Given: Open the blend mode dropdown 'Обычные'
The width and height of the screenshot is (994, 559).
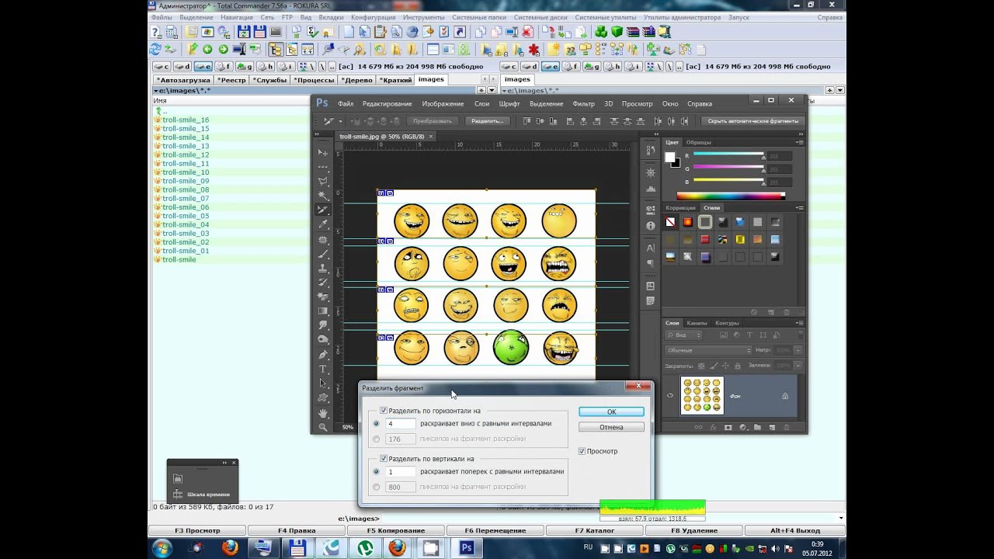Looking at the screenshot, I should (x=708, y=350).
